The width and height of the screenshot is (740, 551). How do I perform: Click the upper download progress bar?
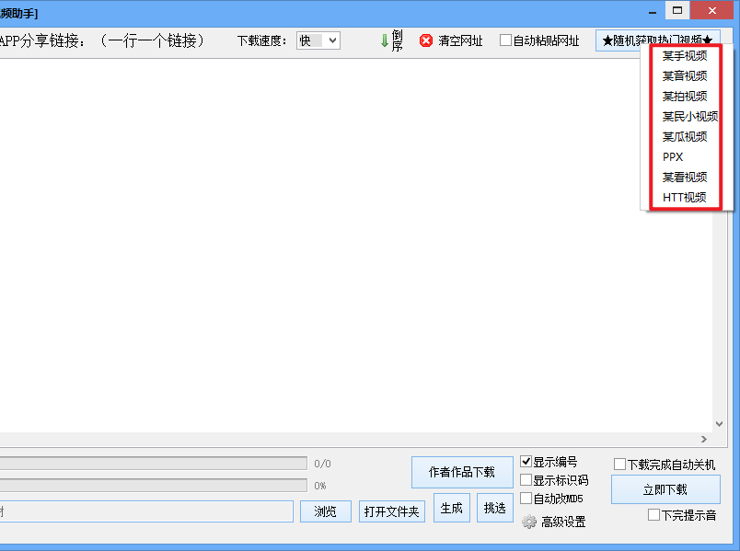[x=154, y=464]
